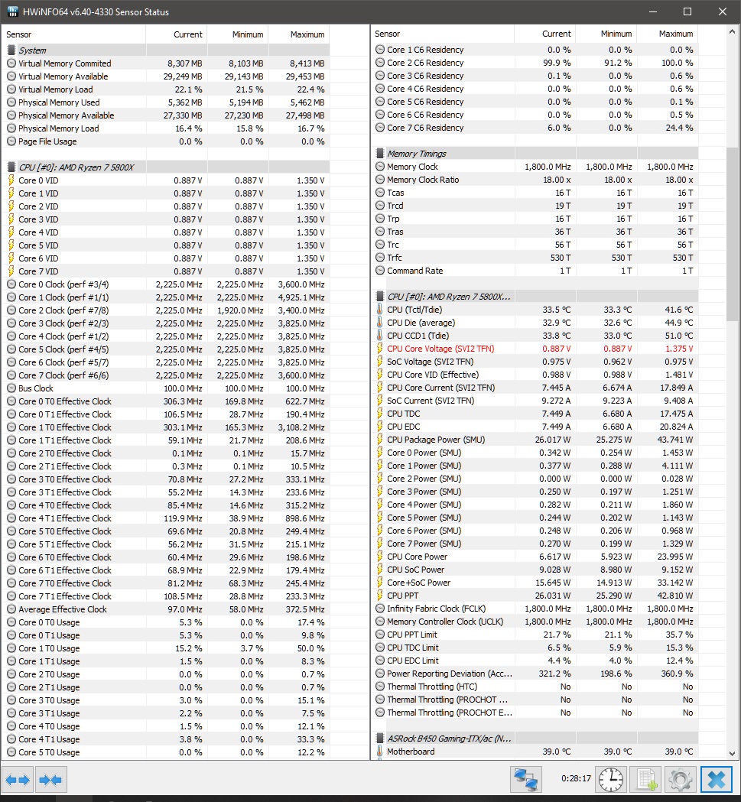This screenshot has width=741, height=802.
Task: Select the Page File Usage row
Action: coord(166,141)
